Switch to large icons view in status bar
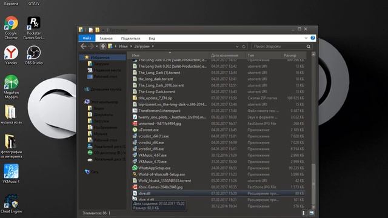This screenshot has height=218, width=388. [x=311, y=213]
